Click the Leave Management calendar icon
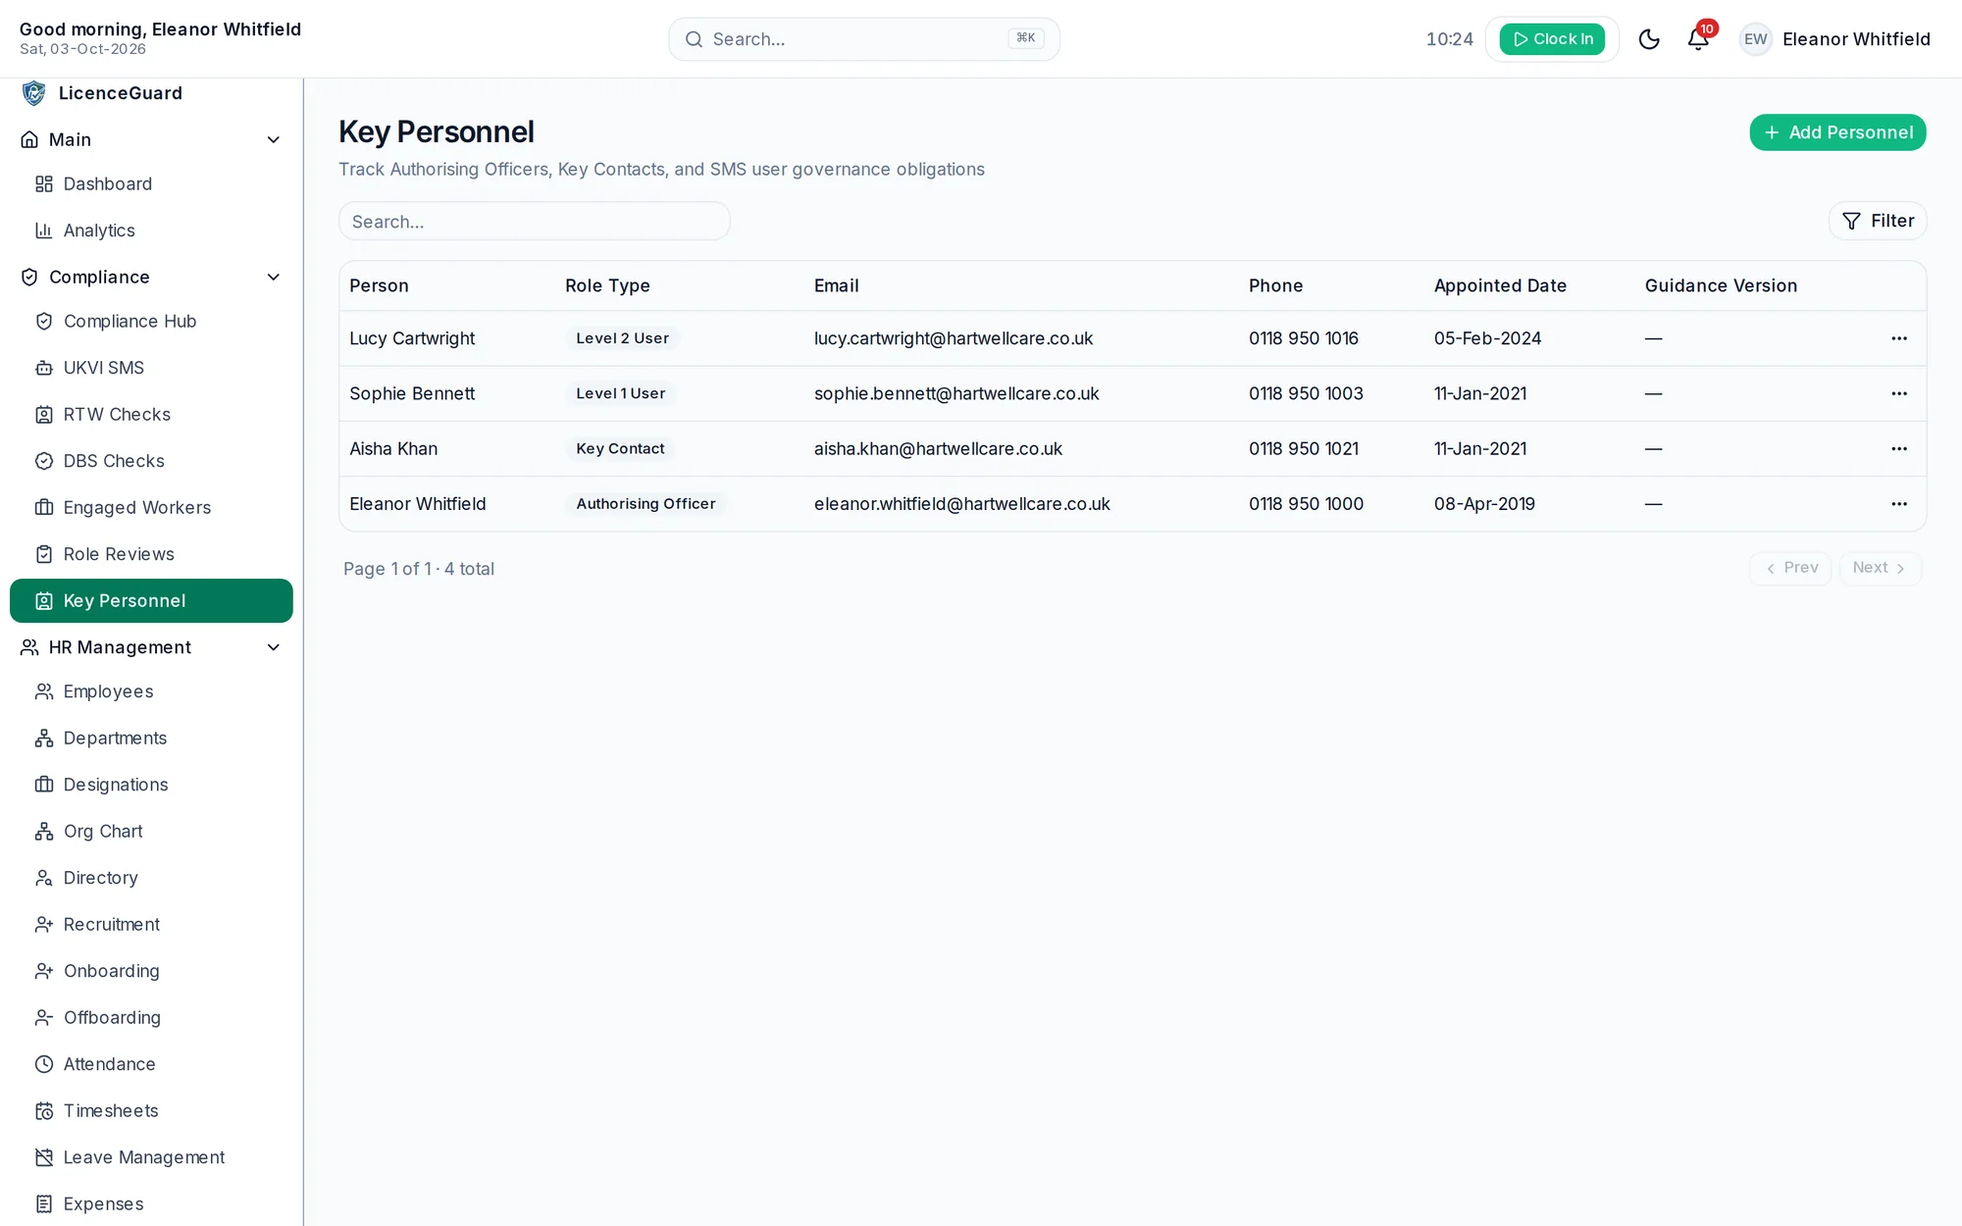The width and height of the screenshot is (1962, 1226). pos(44,1157)
